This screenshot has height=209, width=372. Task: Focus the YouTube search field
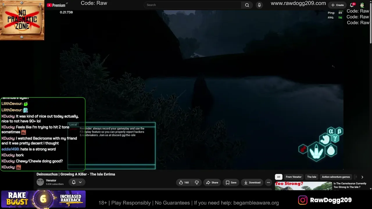[192, 5]
